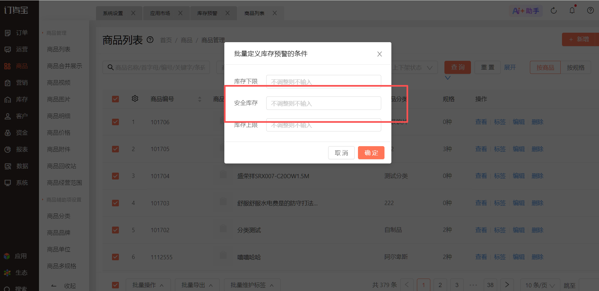The height and width of the screenshot is (291, 599).
Task: Uncheck the row checkbox for 101705
Action: (116, 149)
